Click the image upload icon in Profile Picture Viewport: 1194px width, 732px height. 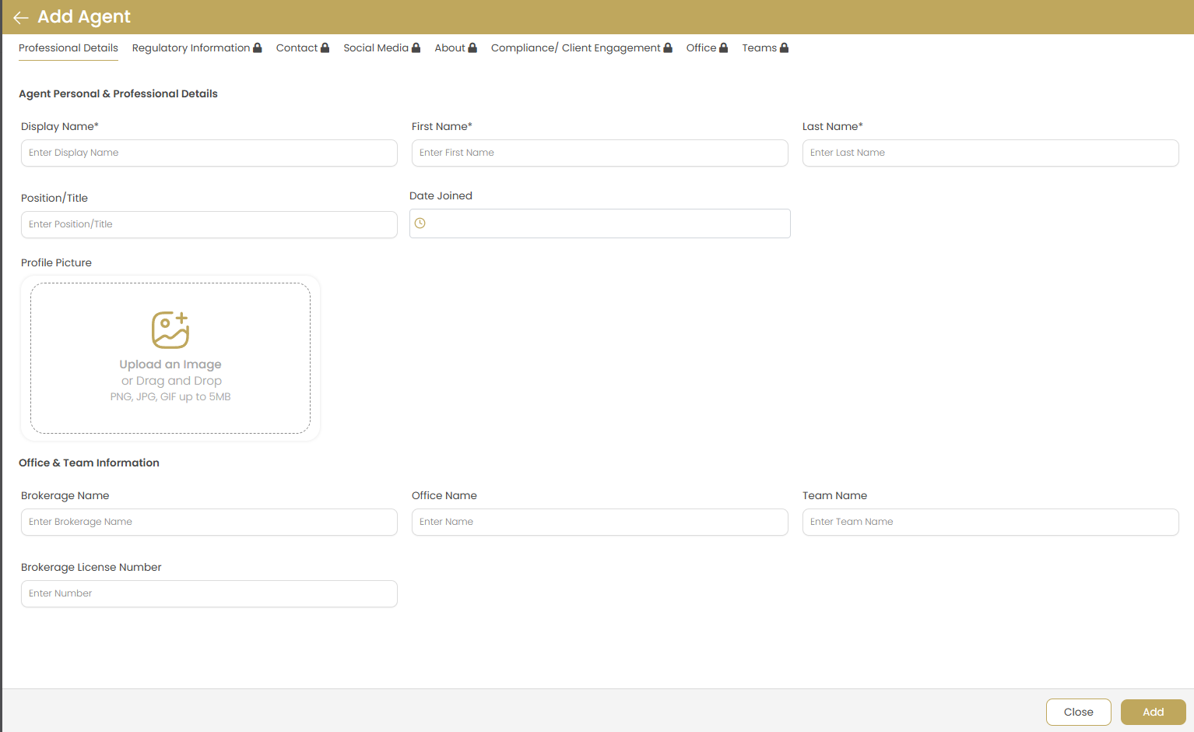pos(170,329)
